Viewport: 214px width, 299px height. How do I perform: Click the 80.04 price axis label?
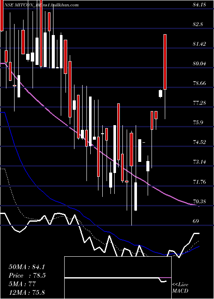point(199,64)
